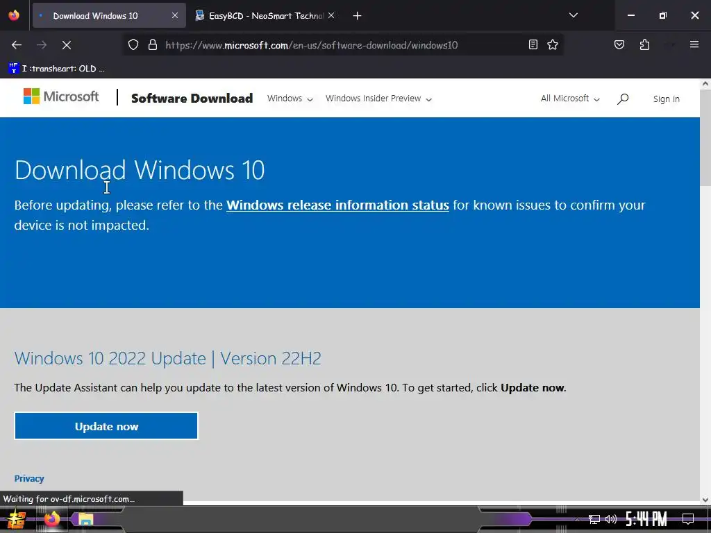Open the Privacy link
This screenshot has width=711, height=533.
click(x=29, y=479)
